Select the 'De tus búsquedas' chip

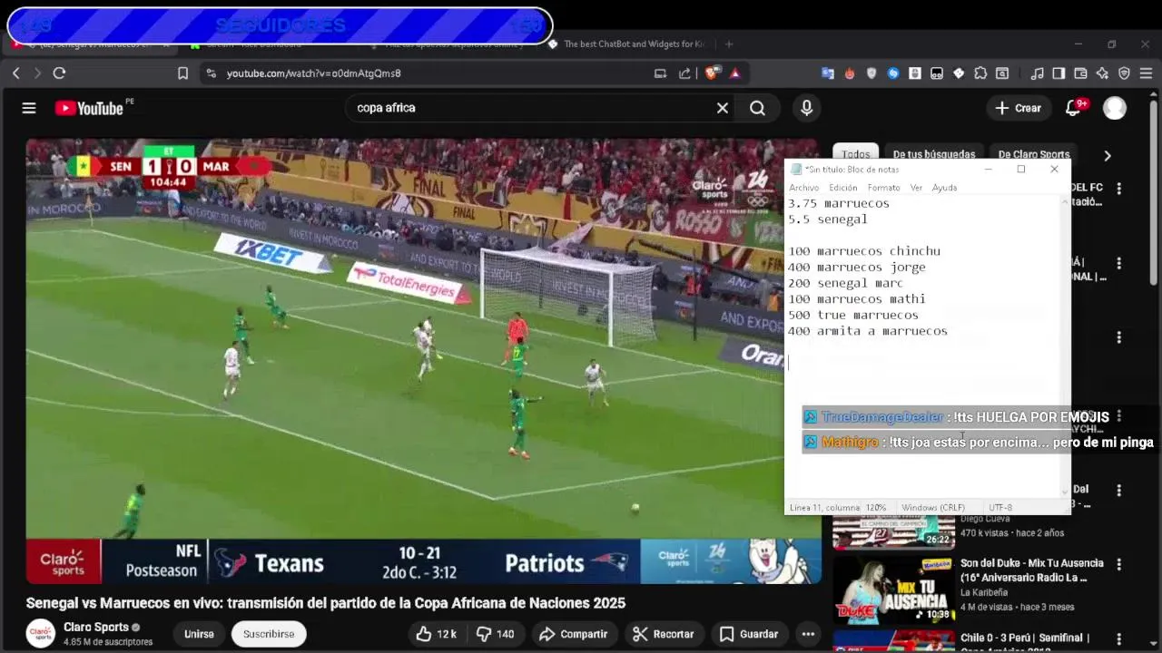tap(934, 154)
